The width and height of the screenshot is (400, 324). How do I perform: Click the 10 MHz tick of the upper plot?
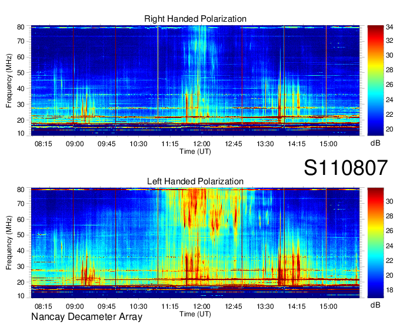point(21,133)
